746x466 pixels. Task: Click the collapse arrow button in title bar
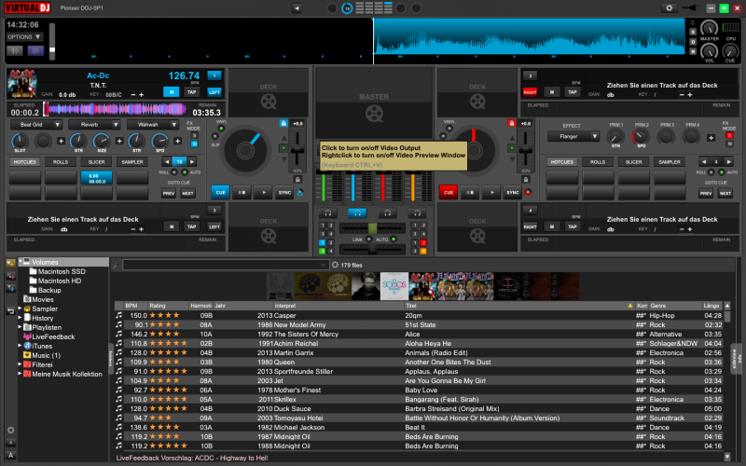(297, 8)
